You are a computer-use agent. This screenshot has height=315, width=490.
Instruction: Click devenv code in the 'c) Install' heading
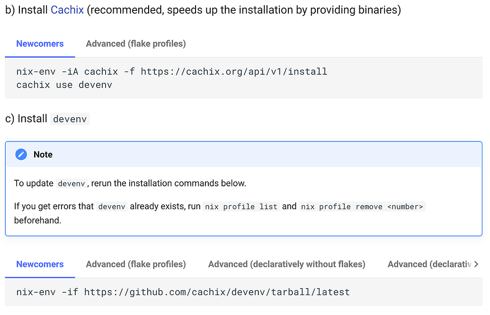click(x=70, y=119)
